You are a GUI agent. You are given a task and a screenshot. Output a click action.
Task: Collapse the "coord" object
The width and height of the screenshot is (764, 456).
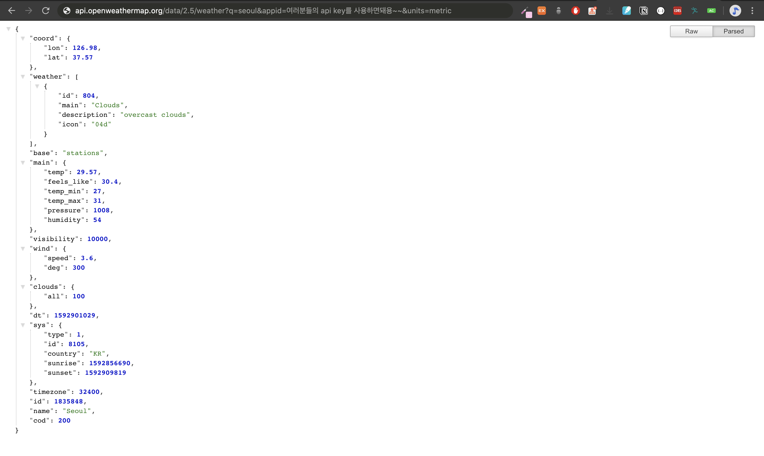(x=23, y=38)
